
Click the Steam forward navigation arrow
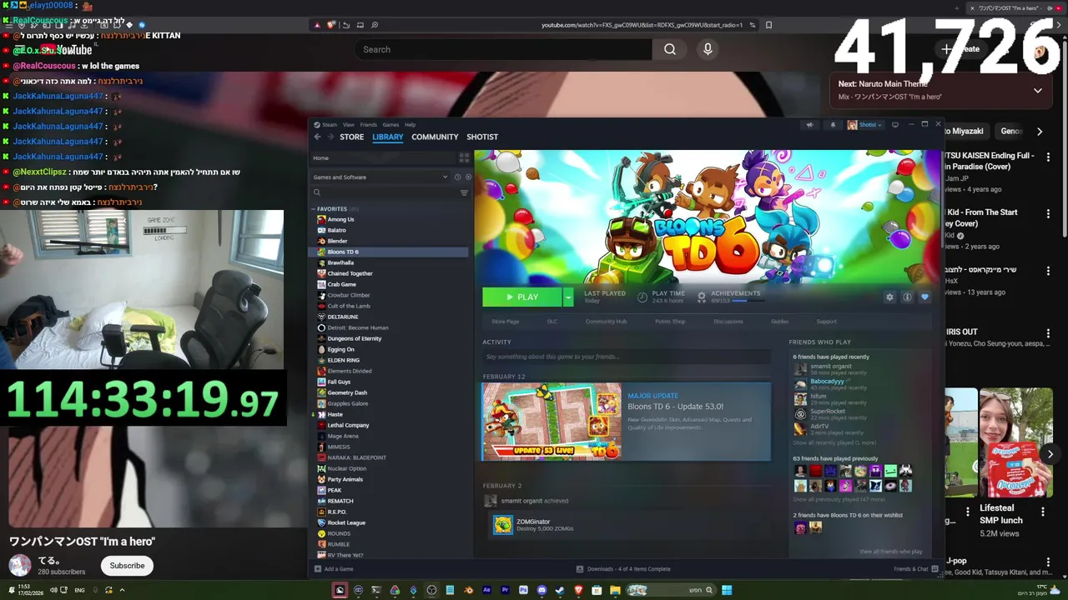click(330, 137)
